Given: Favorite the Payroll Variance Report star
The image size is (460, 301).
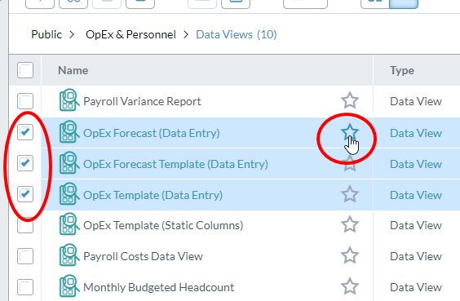Looking at the screenshot, I should coord(350,100).
